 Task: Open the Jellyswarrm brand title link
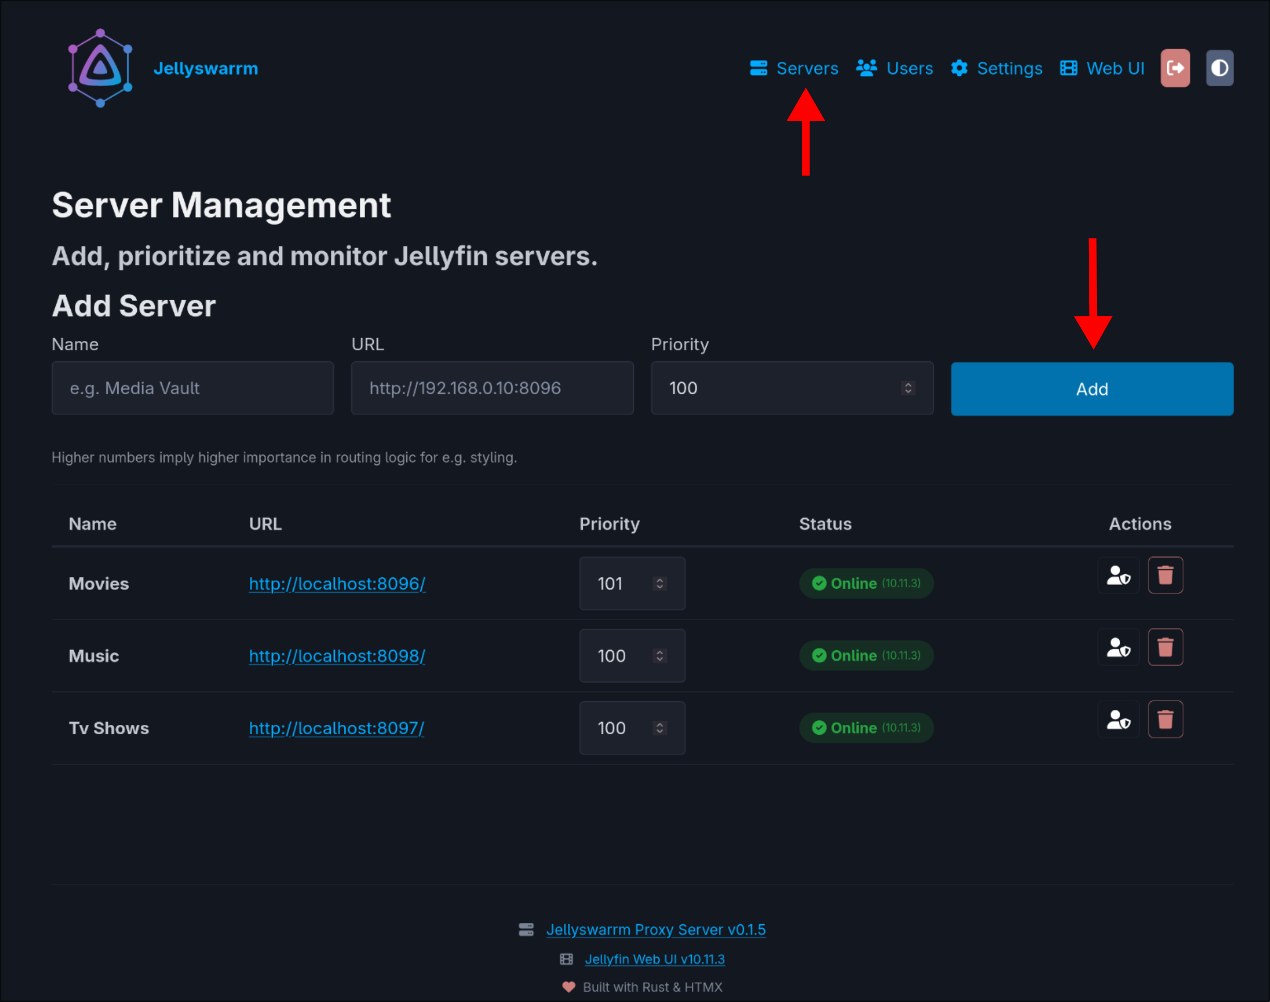pos(205,69)
